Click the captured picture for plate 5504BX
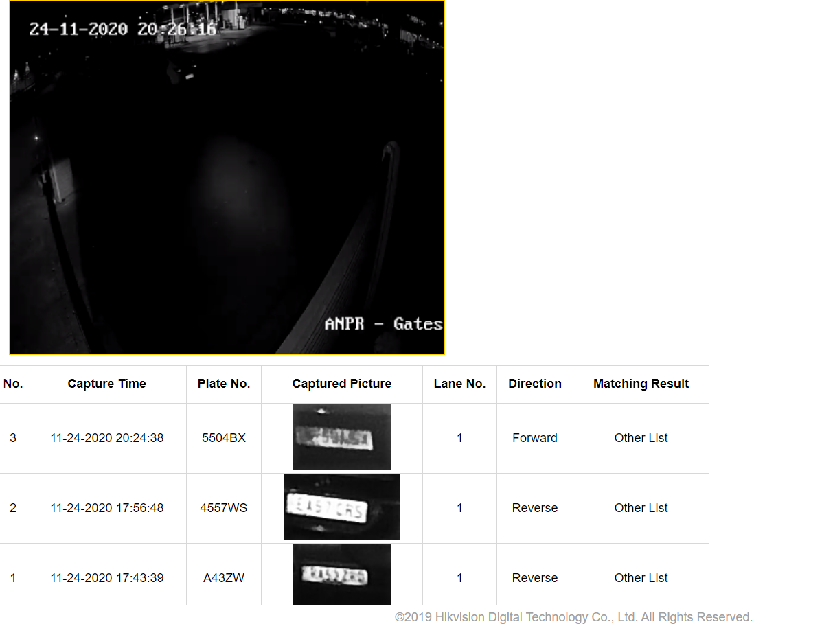Image resolution: width=822 pixels, height=635 pixels. (x=341, y=437)
